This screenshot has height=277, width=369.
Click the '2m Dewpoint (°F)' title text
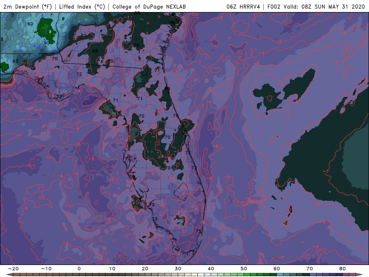click(28, 6)
